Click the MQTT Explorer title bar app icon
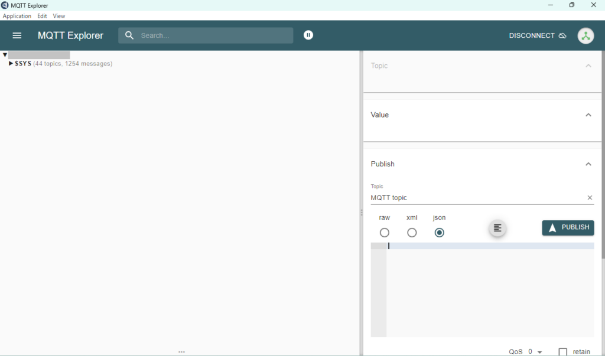 coord(5,5)
